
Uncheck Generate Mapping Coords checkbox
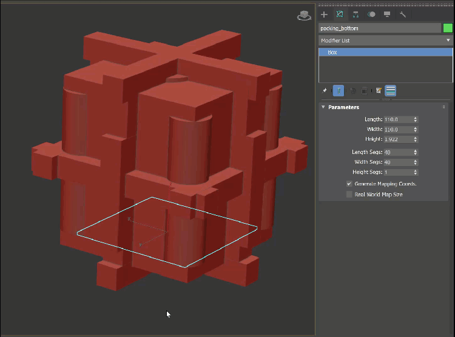(349, 184)
